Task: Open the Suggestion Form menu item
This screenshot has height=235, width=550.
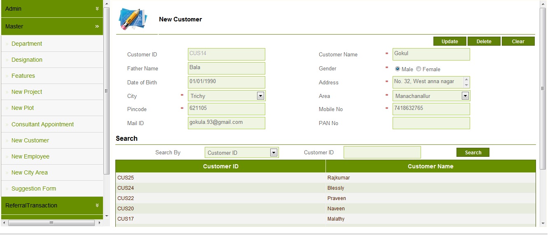Action: (34, 188)
